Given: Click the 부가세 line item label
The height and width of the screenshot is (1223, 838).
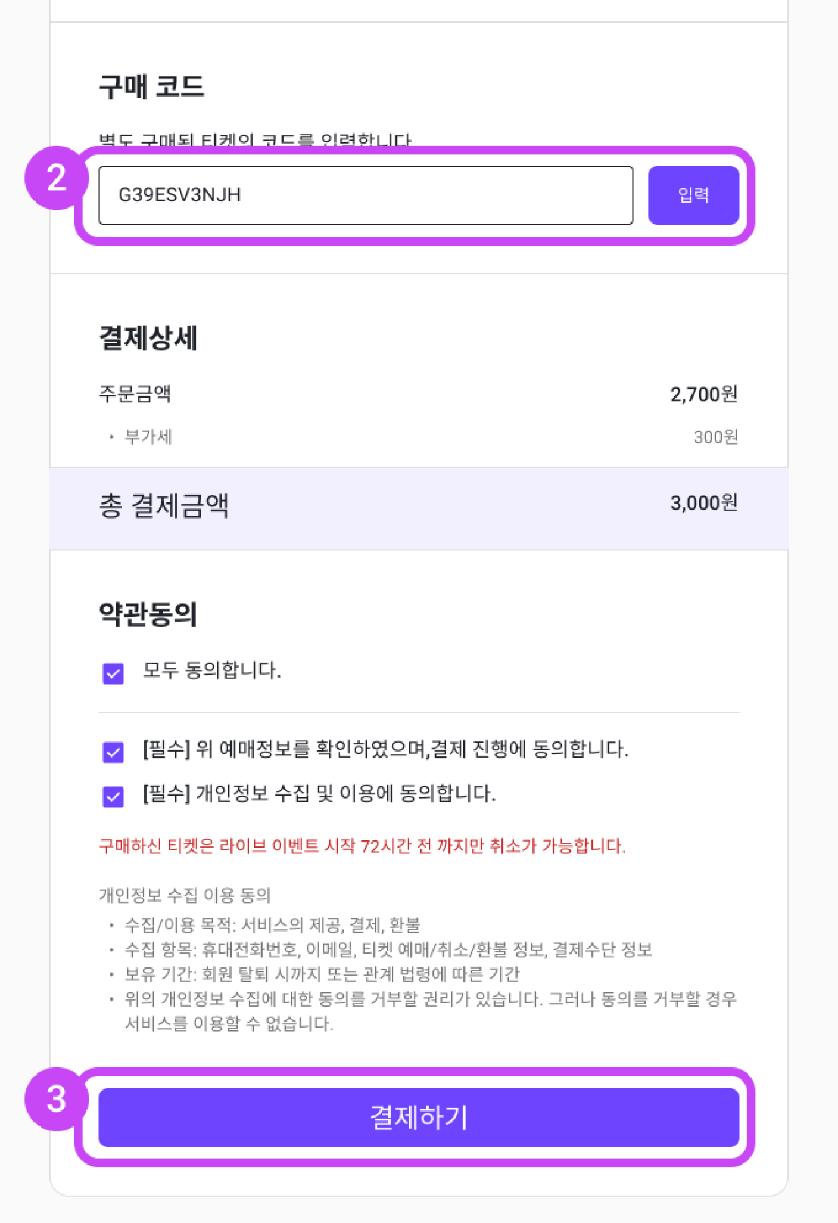Looking at the screenshot, I should [148, 437].
